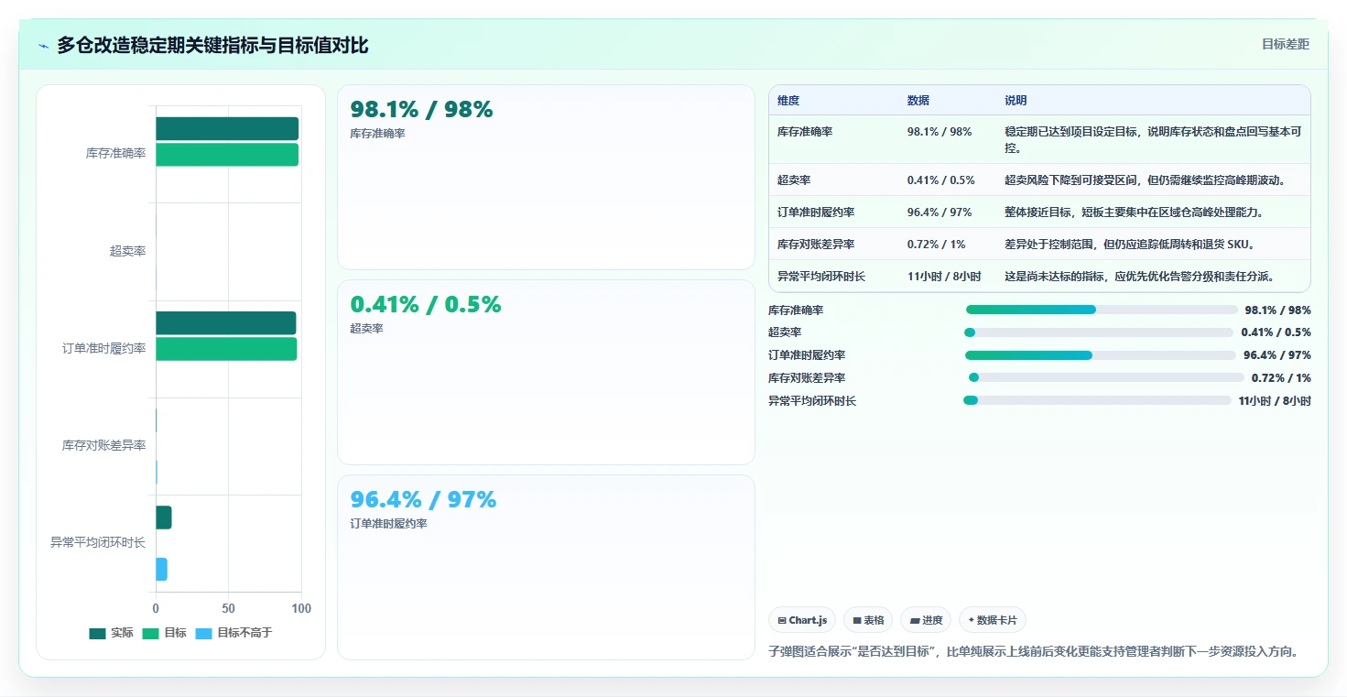Image resolution: width=1347 pixels, height=697 pixels.
Task: Click the lightning icon beside the dashboard title
Action: click(43, 46)
